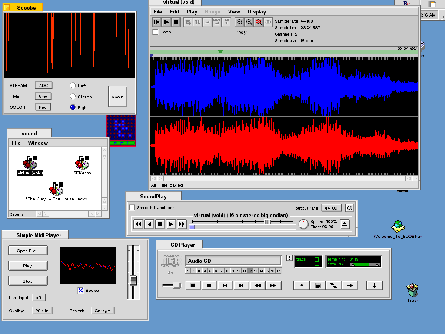Viewport: 445px width, 334px height.
Task: Open the Trash icon on desktop
Action: pyautogui.click(x=412, y=290)
